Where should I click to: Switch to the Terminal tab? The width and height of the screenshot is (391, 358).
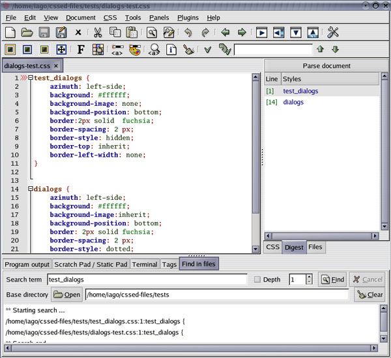click(145, 264)
